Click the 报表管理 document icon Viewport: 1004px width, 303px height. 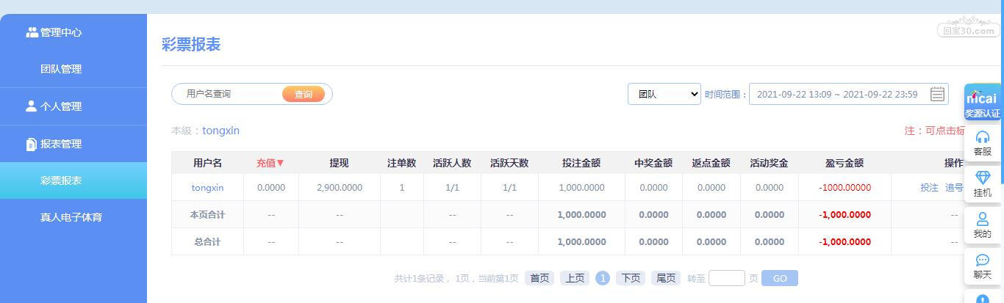point(31,144)
